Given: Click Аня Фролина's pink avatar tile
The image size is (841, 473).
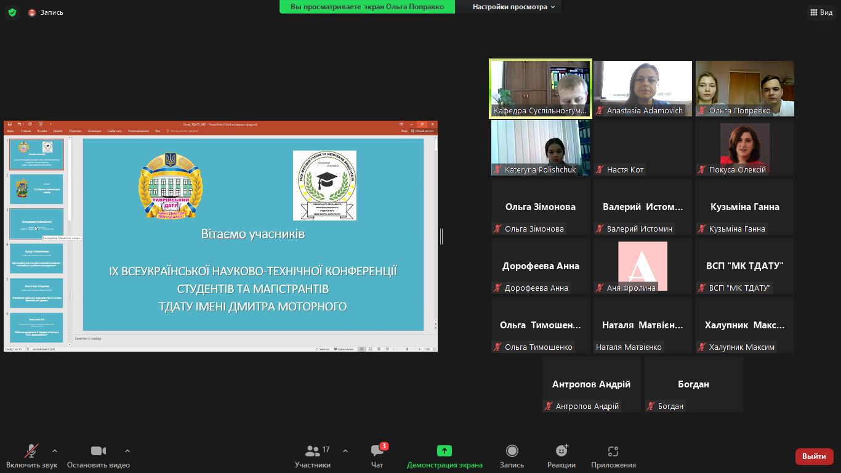Looking at the screenshot, I should [643, 266].
